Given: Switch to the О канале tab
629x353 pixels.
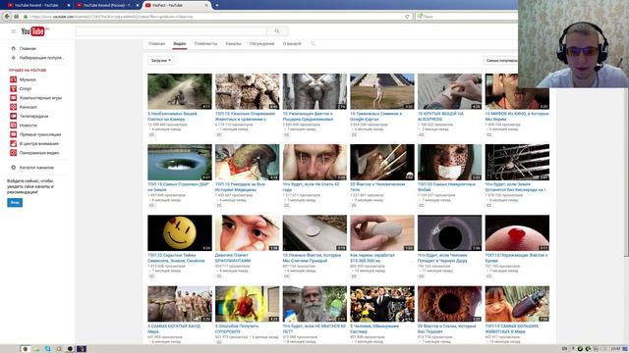Looking at the screenshot, I should 292,43.
